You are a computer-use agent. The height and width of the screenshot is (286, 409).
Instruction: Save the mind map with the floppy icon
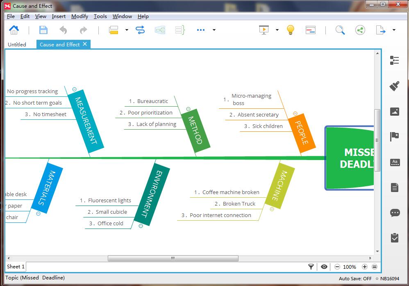[43, 30]
